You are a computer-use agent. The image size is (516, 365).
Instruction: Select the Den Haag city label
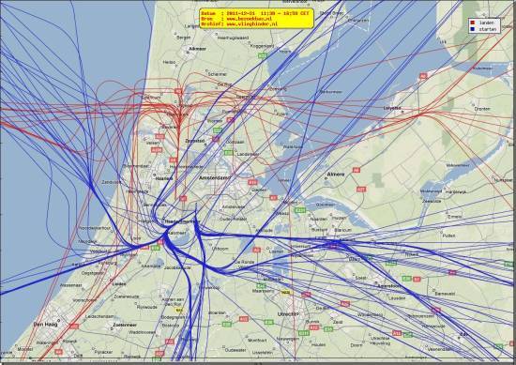point(45,325)
